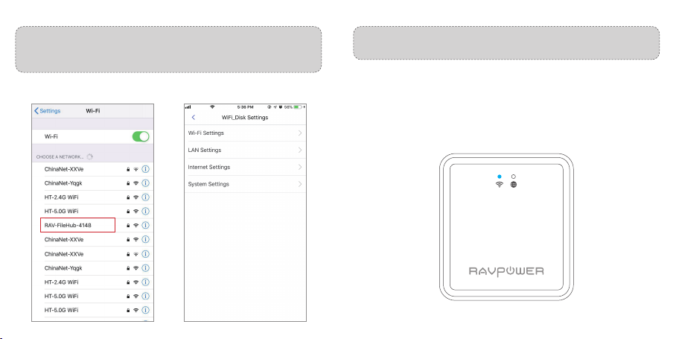The width and height of the screenshot is (676, 339).
Task: Click the Wi-Fi icon in phone status bar
Action: click(212, 107)
